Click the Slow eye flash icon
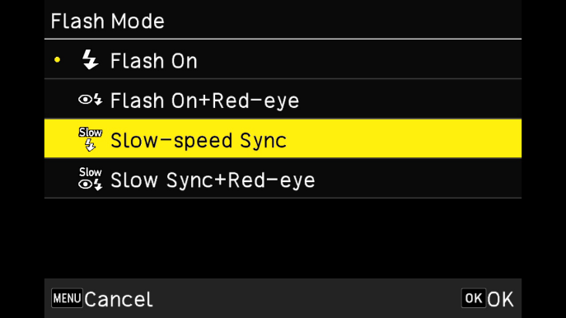 tap(91, 179)
